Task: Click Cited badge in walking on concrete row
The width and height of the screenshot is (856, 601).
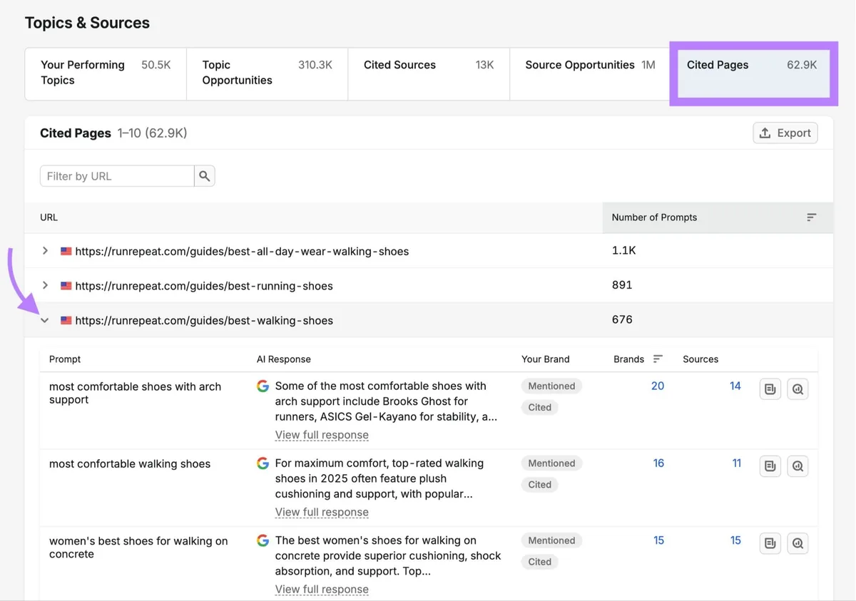Action: [539, 562]
